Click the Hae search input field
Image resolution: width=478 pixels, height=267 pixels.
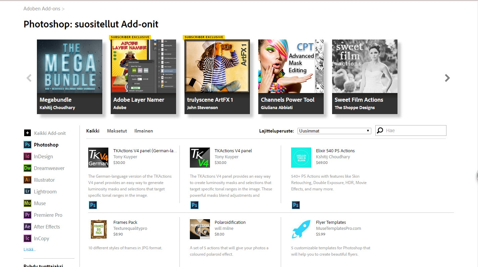pyautogui.click(x=415, y=130)
